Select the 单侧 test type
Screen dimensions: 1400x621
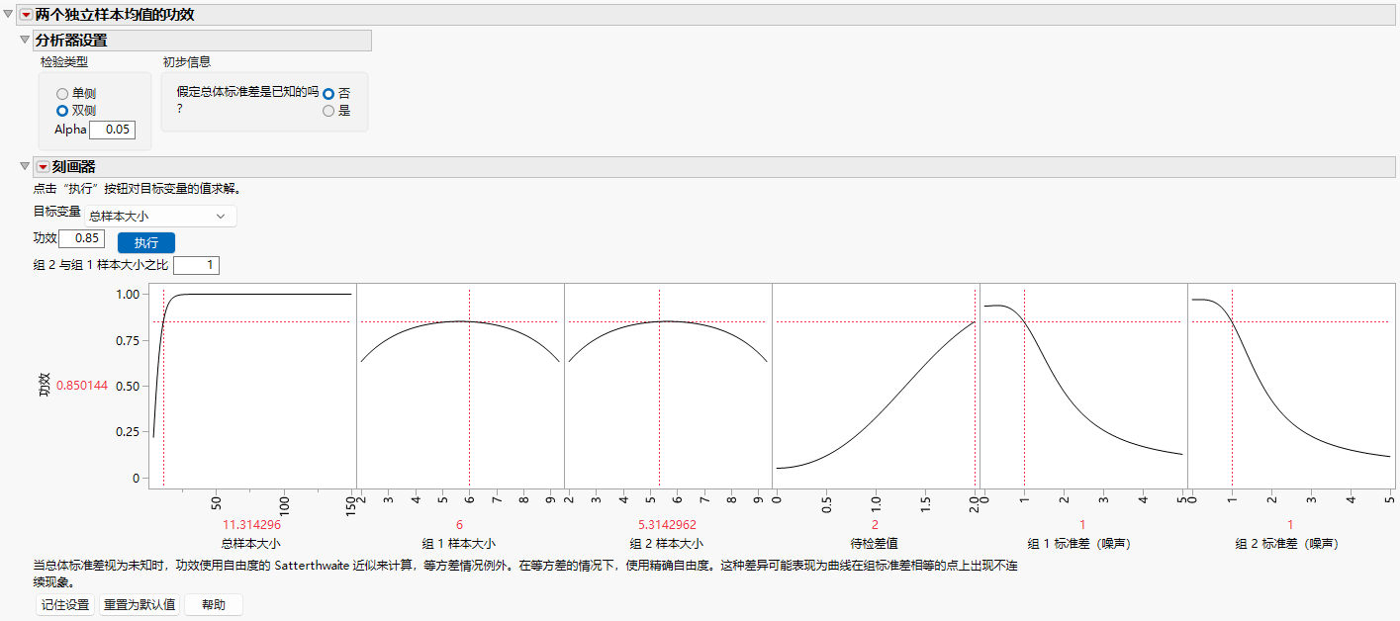click(62, 94)
